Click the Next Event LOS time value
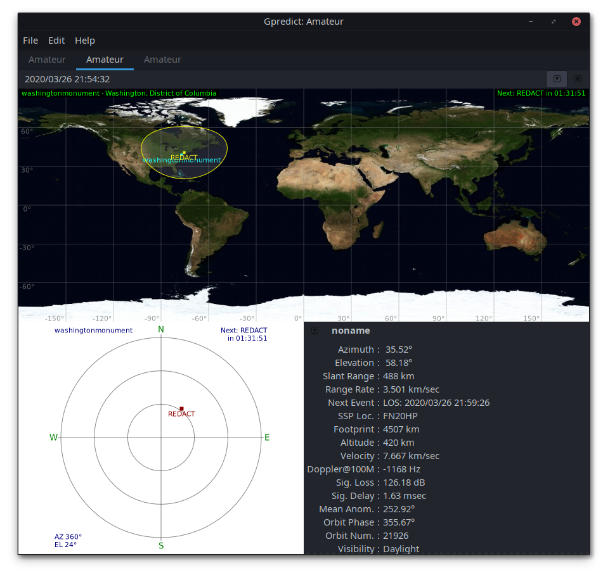 [x=436, y=403]
